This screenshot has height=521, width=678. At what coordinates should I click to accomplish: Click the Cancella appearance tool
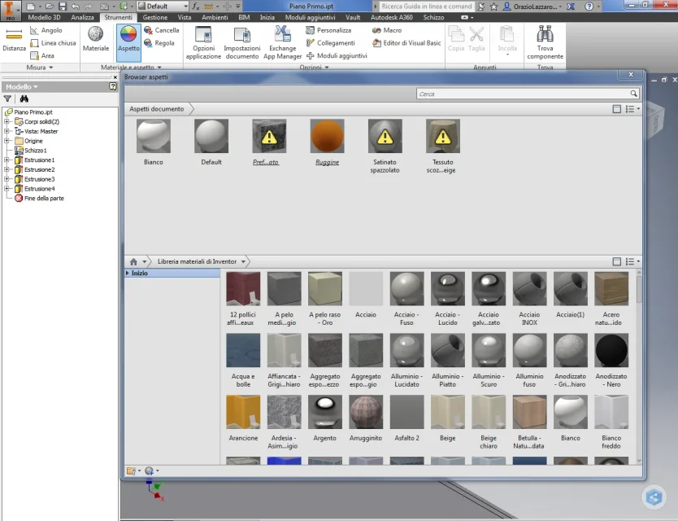pyautogui.click(x=161, y=30)
